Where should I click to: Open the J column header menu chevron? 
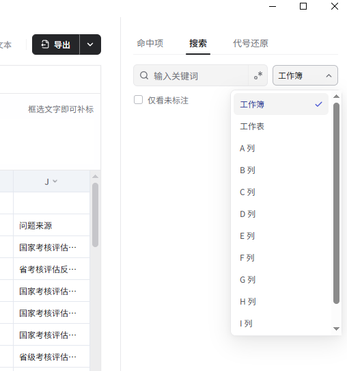[55, 181]
